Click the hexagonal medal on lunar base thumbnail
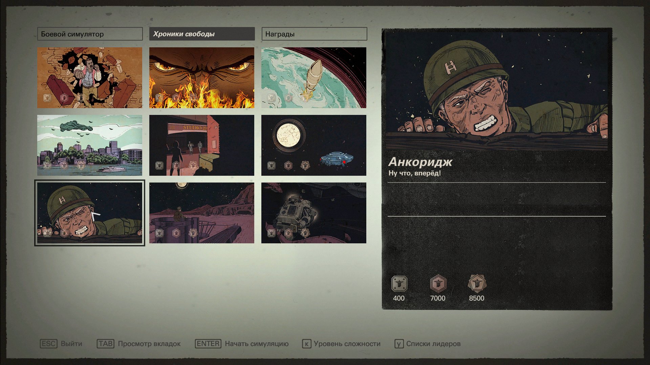This screenshot has width=650, height=365. click(176, 233)
